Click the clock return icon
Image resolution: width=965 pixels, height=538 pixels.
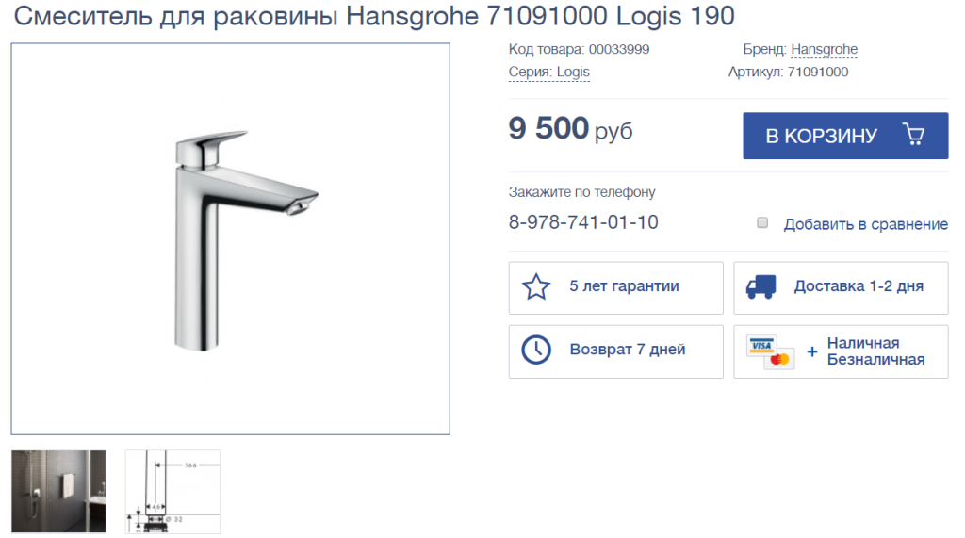(x=536, y=351)
